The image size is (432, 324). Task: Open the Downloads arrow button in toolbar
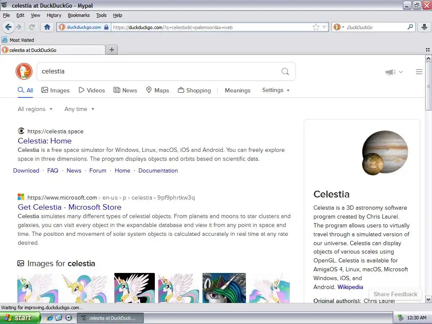tap(424, 27)
